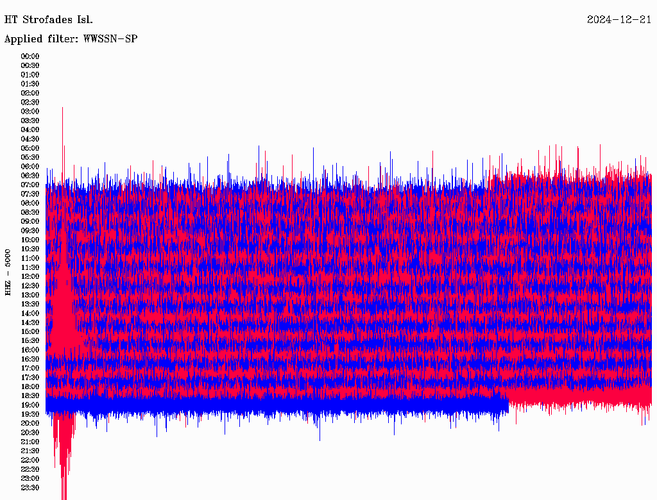The height and width of the screenshot is (500, 657).
Task: Select the 08:00 time label
Action: click(x=30, y=203)
